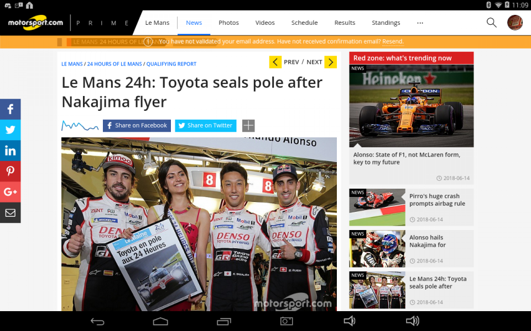Click Share on Twitter button

pyautogui.click(x=206, y=126)
